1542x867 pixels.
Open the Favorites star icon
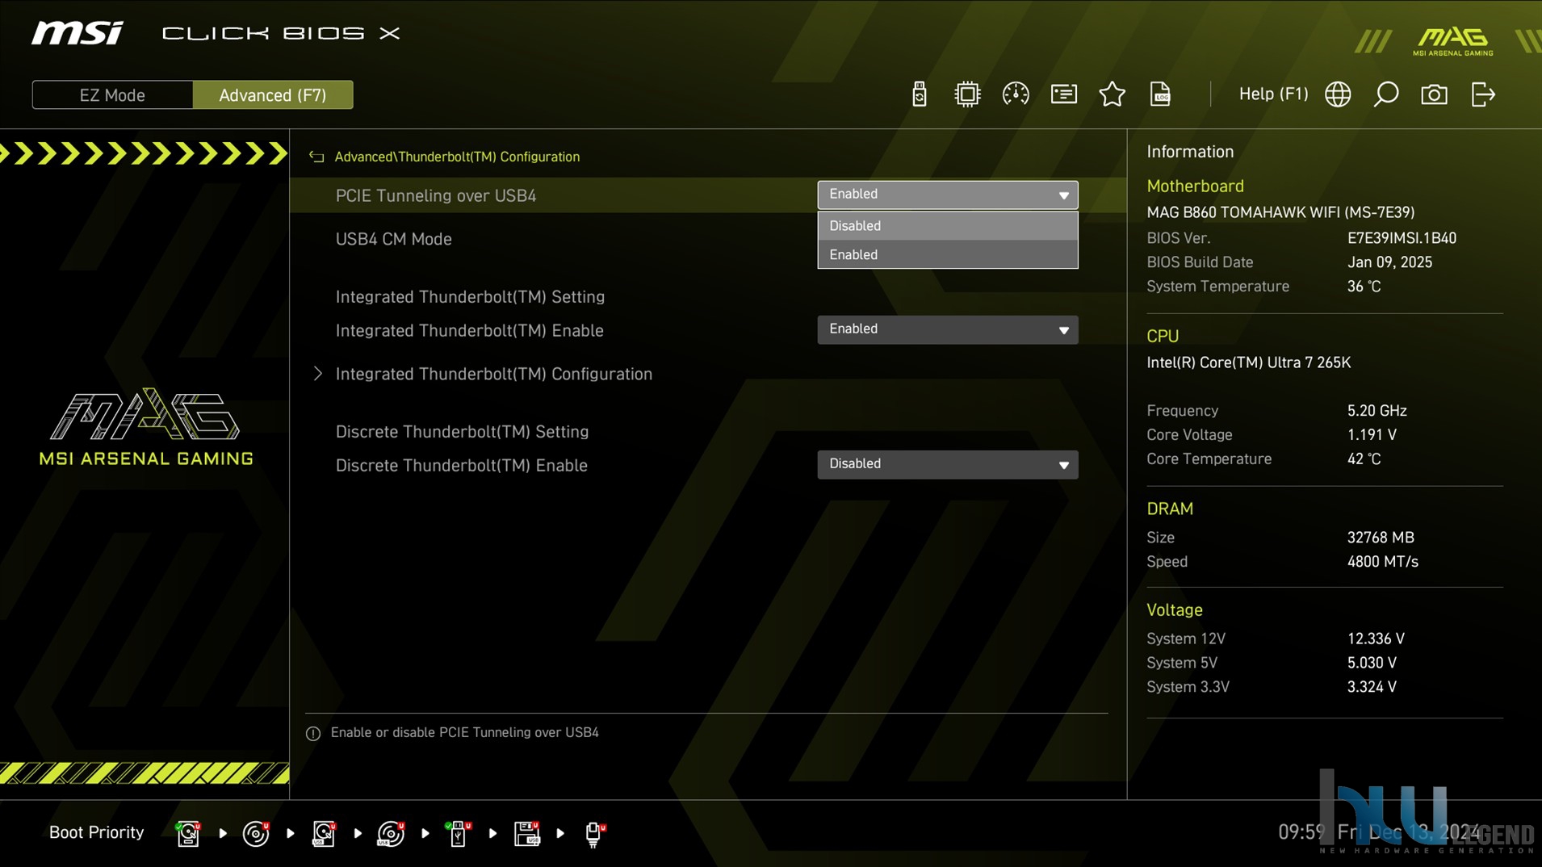point(1112,94)
